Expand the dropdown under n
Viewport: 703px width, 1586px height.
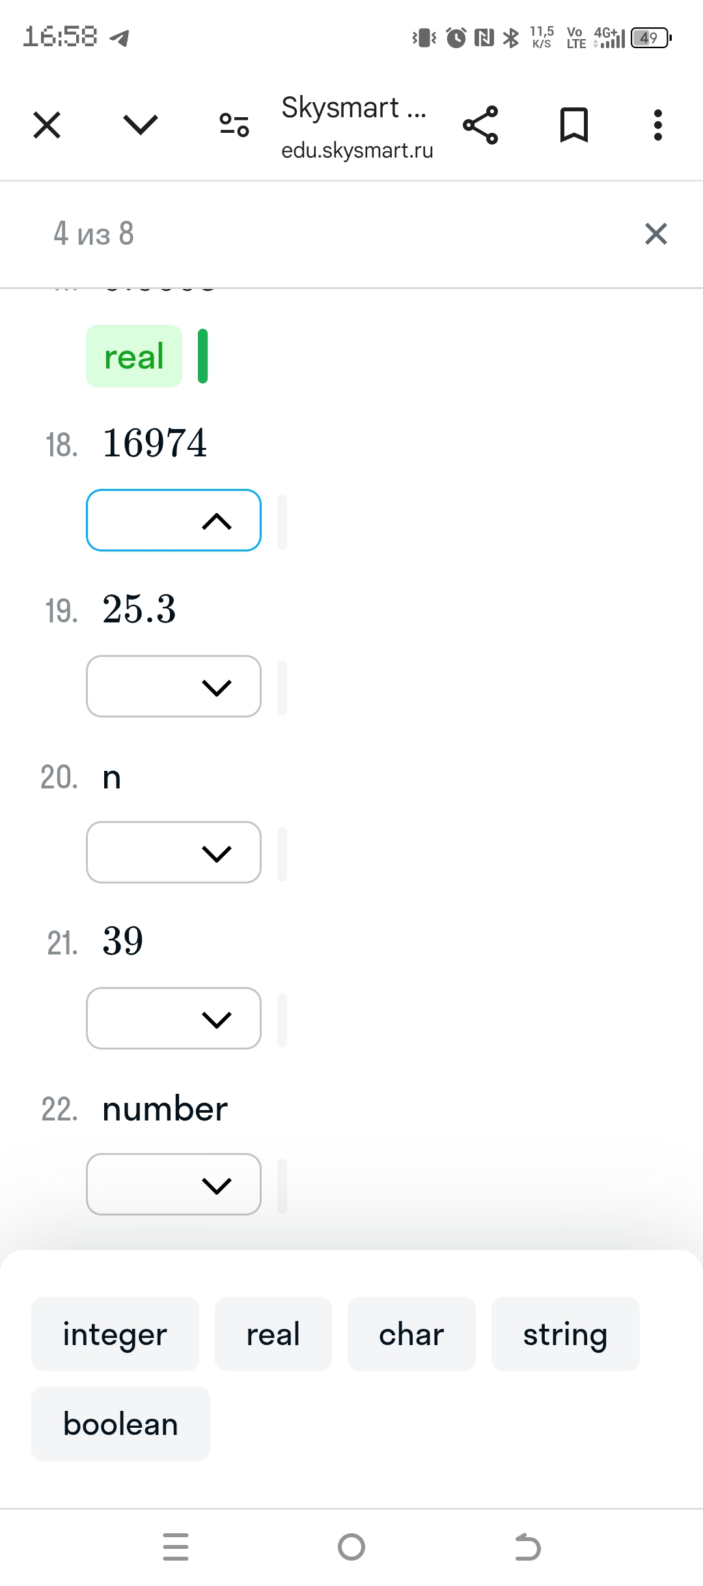coord(174,852)
